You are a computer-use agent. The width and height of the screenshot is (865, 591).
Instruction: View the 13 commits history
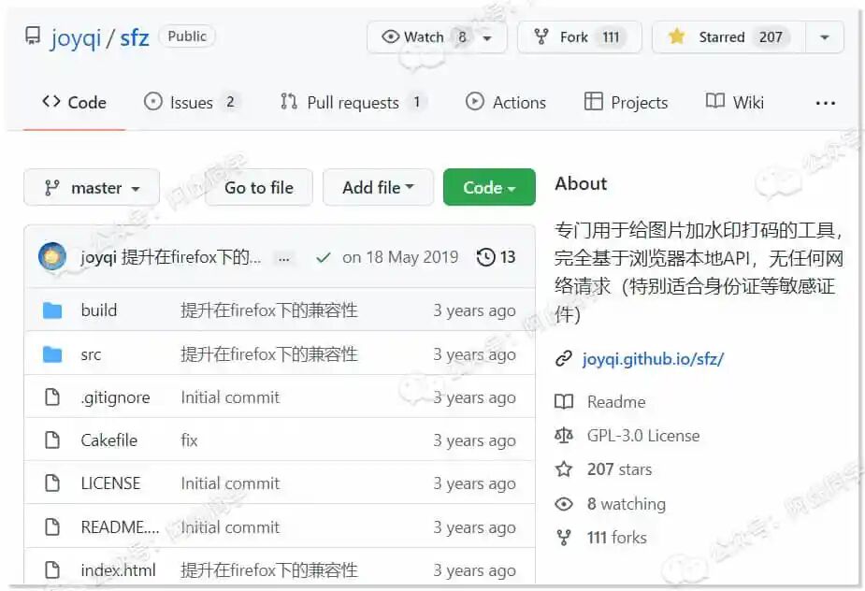(x=496, y=257)
